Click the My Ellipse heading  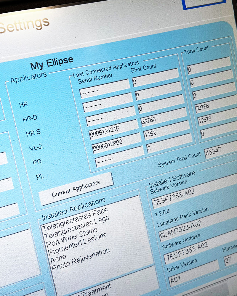click(x=52, y=63)
